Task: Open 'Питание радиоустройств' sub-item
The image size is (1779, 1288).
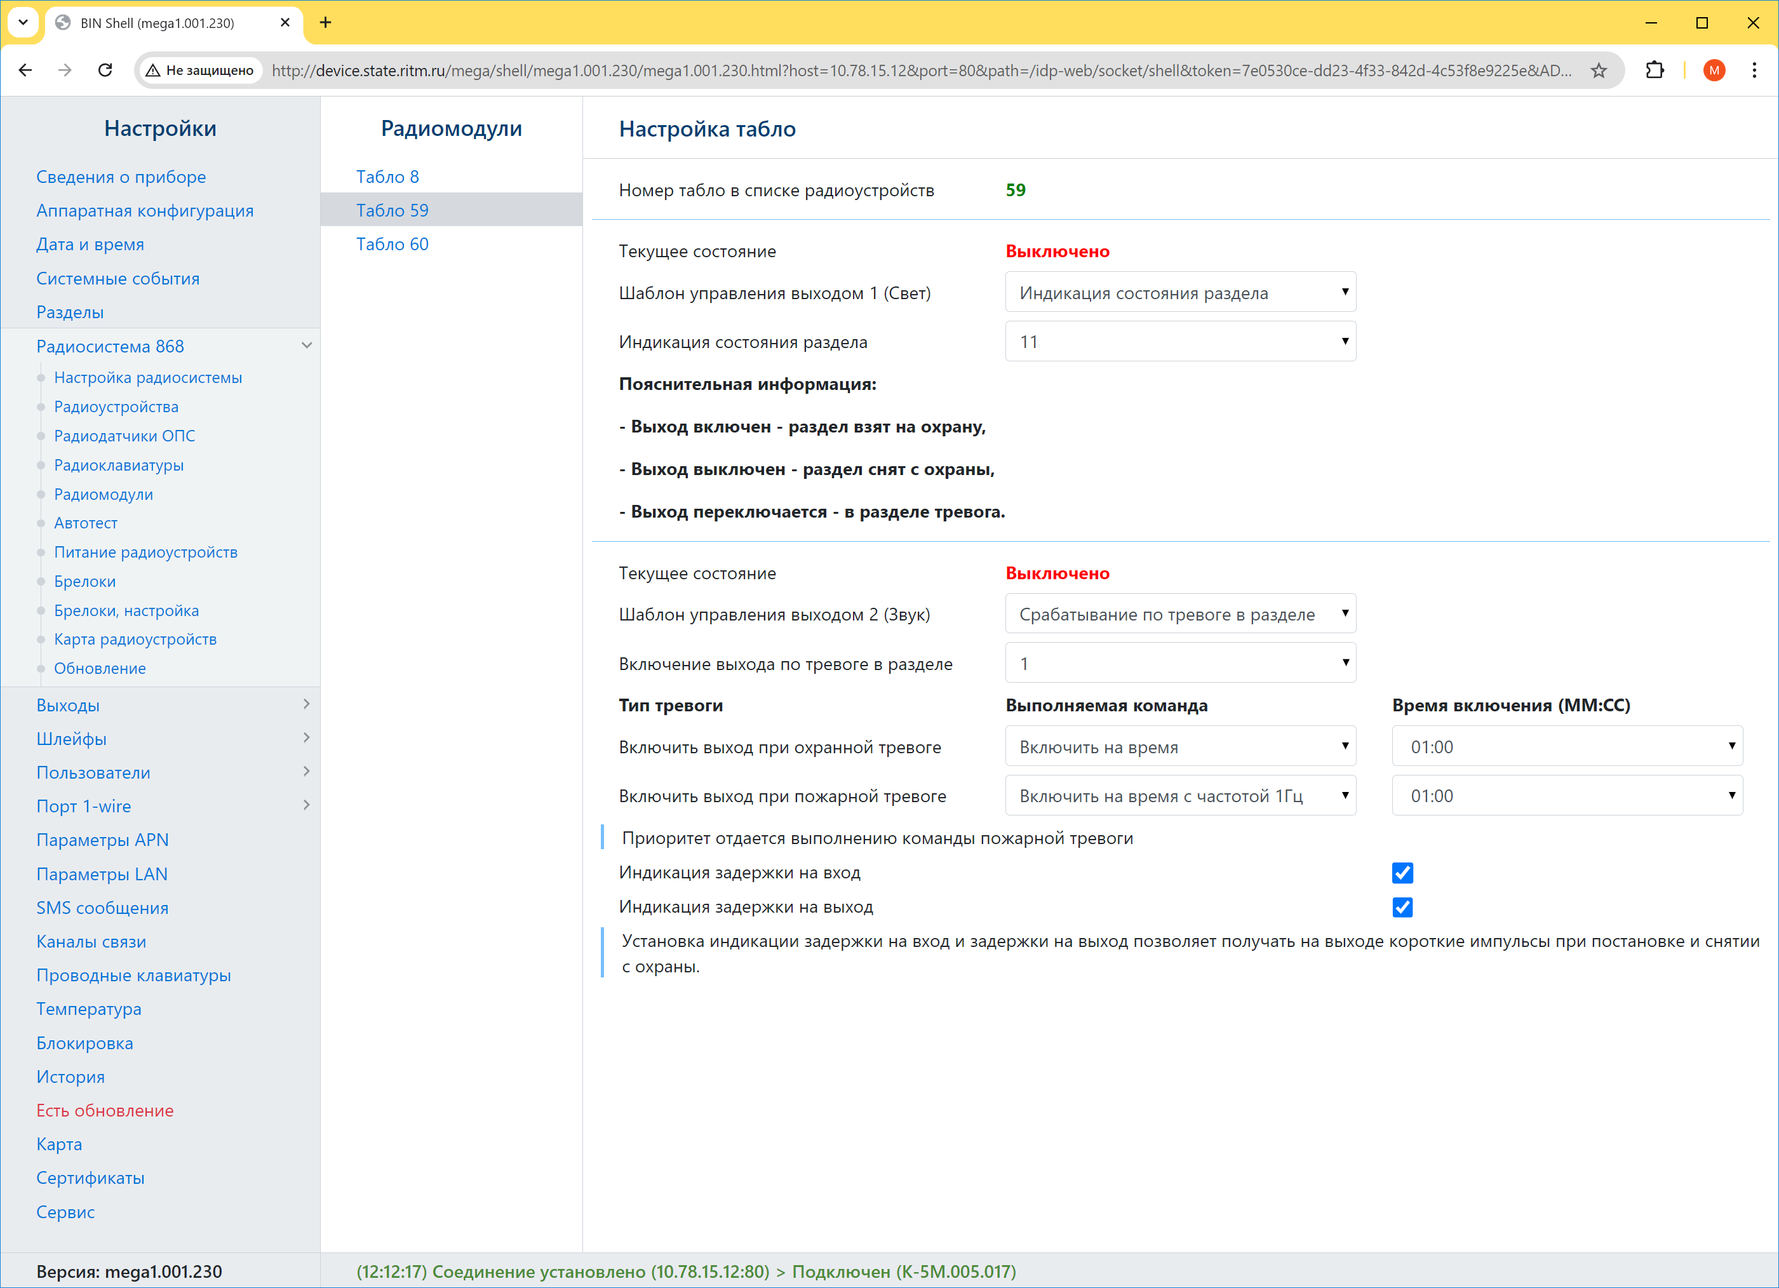Action: click(x=145, y=552)
